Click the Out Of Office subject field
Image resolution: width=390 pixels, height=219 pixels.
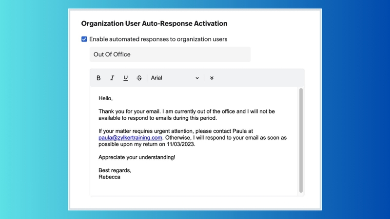[x=170, y=55]
